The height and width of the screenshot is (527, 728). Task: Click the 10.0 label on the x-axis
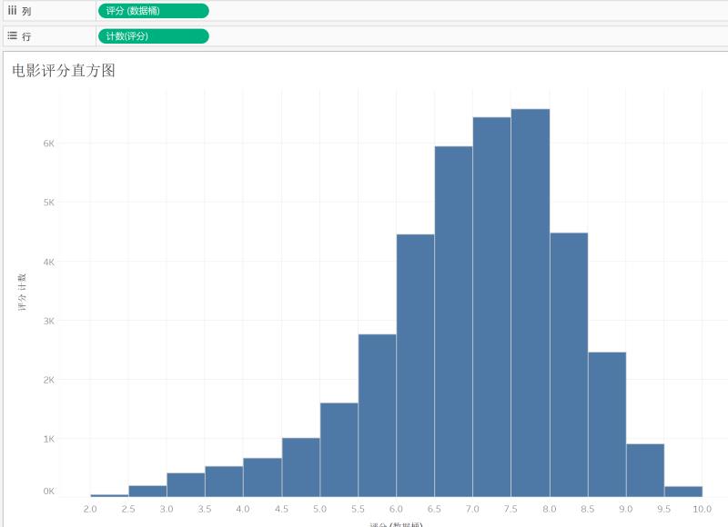[702, 509]
